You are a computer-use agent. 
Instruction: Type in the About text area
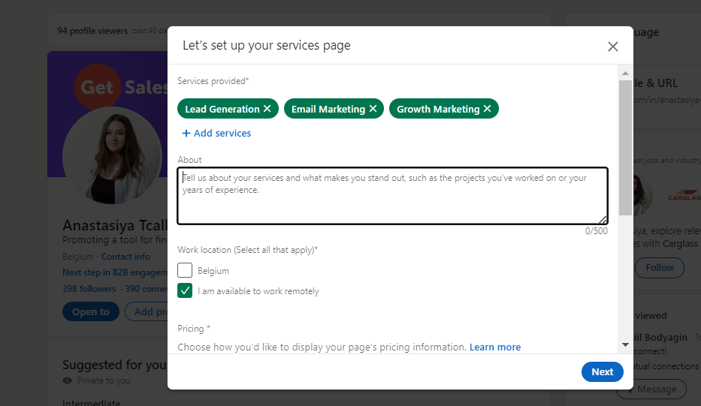pos(392,196)
